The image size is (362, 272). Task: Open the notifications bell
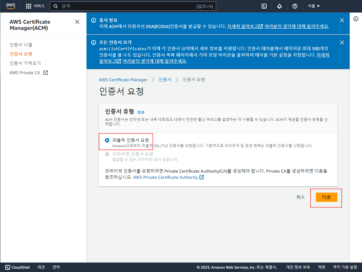click(280, 6)
